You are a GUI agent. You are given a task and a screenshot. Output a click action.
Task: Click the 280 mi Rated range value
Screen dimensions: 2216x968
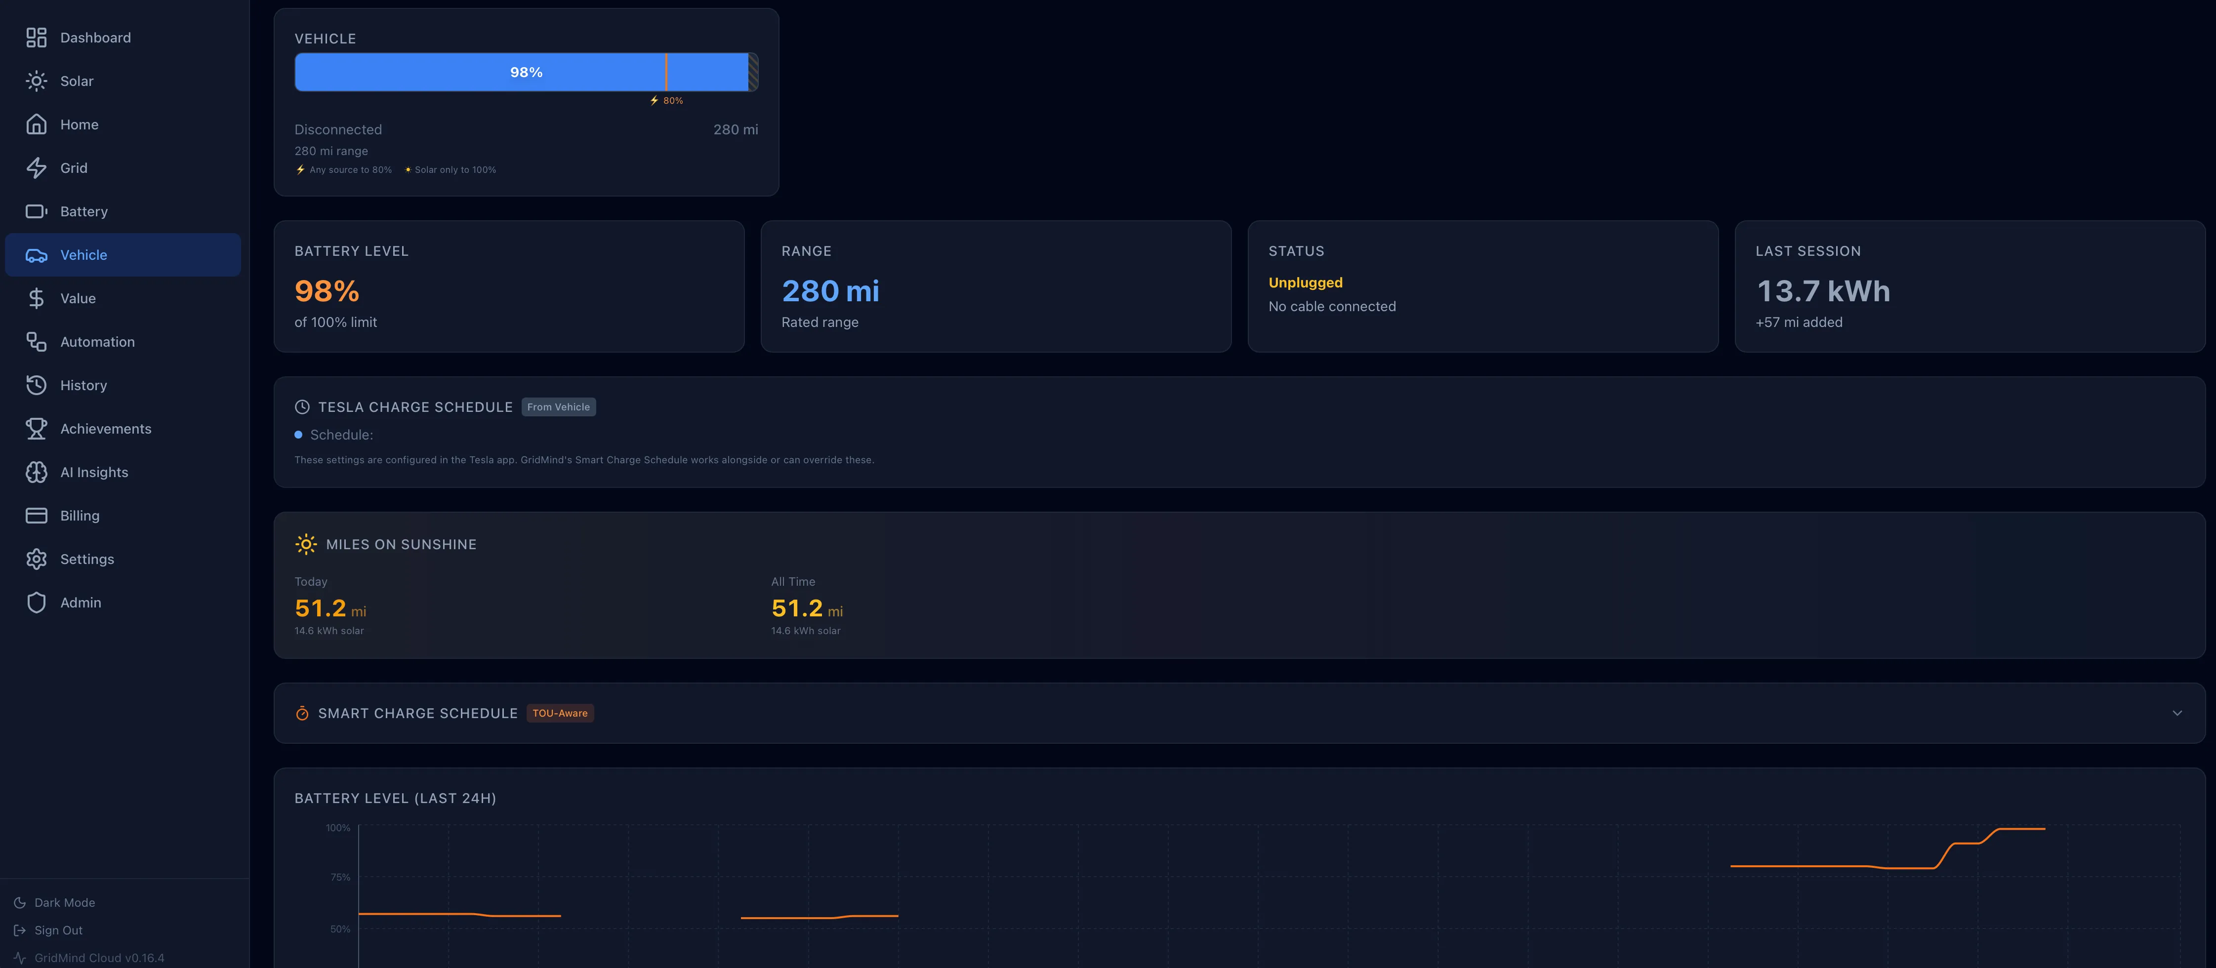[x=830, y=291]
